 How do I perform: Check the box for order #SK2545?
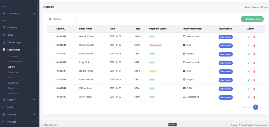coord(50,80)
